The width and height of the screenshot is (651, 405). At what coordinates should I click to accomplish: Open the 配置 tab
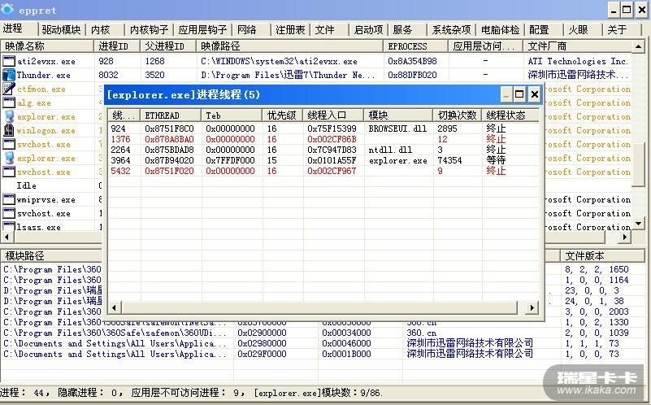[539, 30]
